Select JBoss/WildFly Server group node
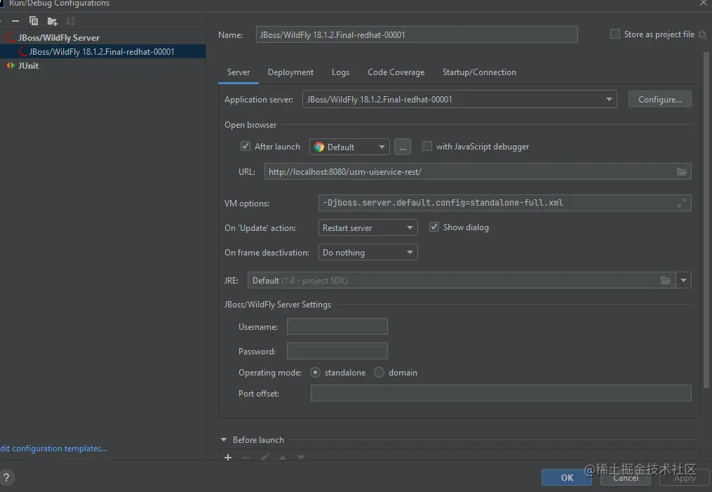Image resolution: width=712 pixels, height=492 pixels. [x=59, y=38]
